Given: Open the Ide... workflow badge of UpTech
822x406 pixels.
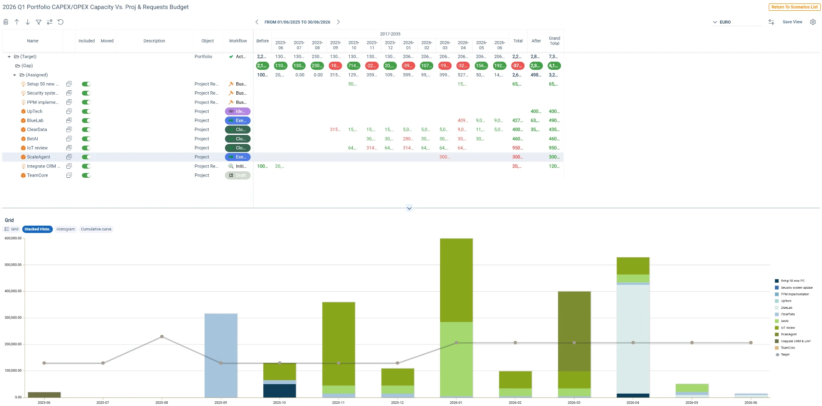Looking at the screenshot, I should [238, 111].
